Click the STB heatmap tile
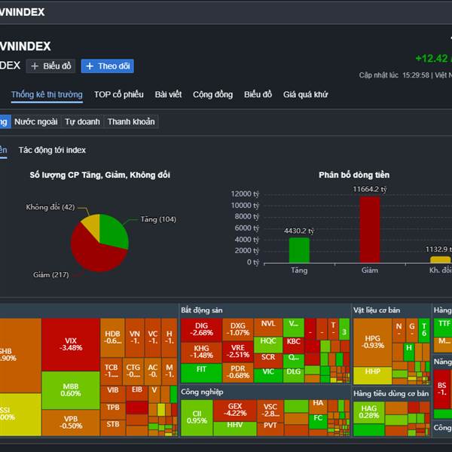The image size is (452, 452). click(x=113, y=427)
